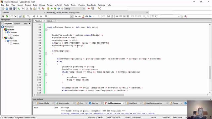Click the Build gear icon
This screenshot has height=119, width=212.
[x=48, y=9]
